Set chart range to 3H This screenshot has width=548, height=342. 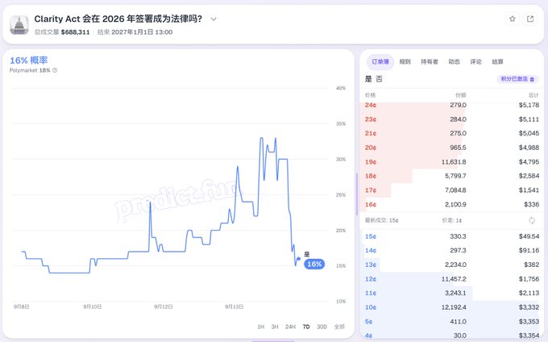pyautogui.click(x=275, y=327)
